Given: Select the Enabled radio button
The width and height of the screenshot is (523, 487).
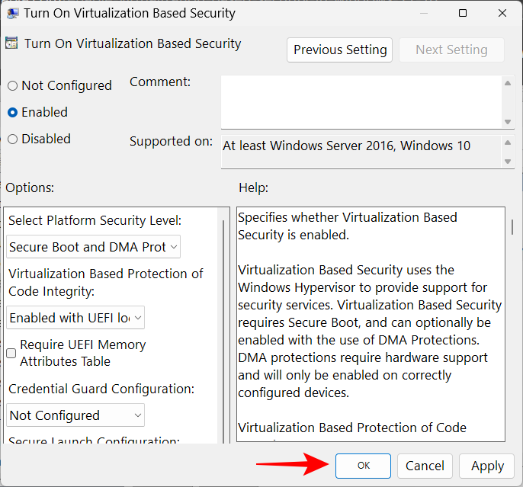Looking at the screenshot, I should point(12,113).
